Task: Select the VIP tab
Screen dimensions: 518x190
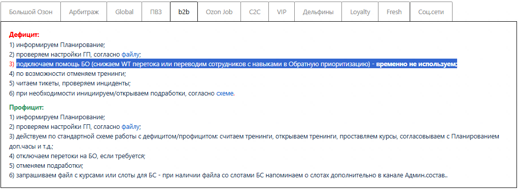Action: pos(282,12)
